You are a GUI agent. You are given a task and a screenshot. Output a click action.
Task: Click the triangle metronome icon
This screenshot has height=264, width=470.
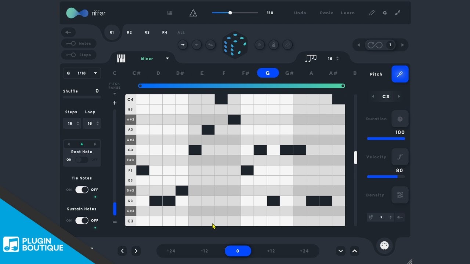[x=193, y=13]
